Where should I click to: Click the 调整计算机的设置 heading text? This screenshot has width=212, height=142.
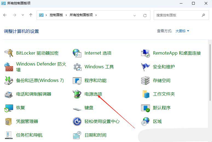pyautogui.click(x=21, y=31)
